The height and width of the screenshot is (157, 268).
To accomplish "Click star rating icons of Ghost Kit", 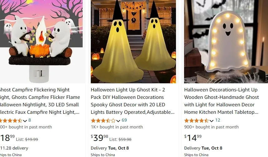I will point(103,121).
